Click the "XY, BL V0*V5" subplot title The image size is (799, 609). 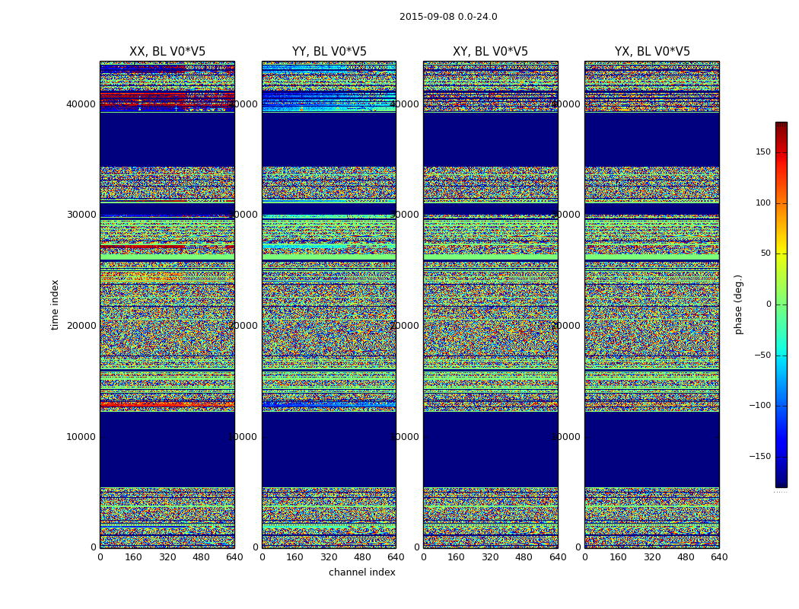coord(490,52)
